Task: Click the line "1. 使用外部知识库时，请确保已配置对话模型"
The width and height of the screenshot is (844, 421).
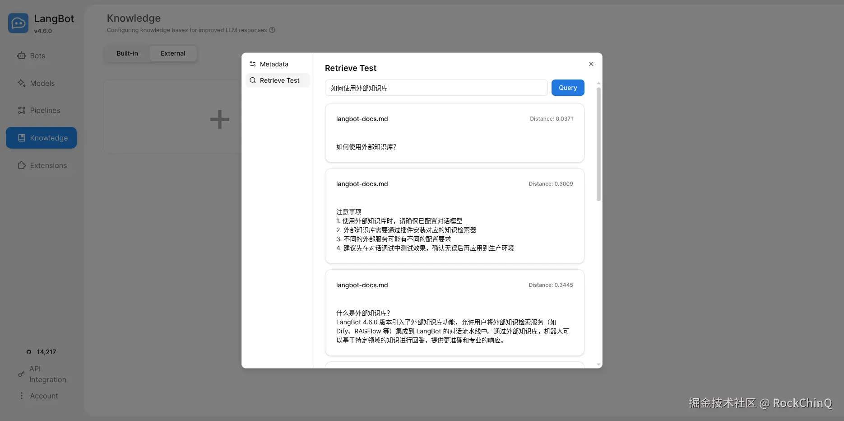Action: [399, 221]
